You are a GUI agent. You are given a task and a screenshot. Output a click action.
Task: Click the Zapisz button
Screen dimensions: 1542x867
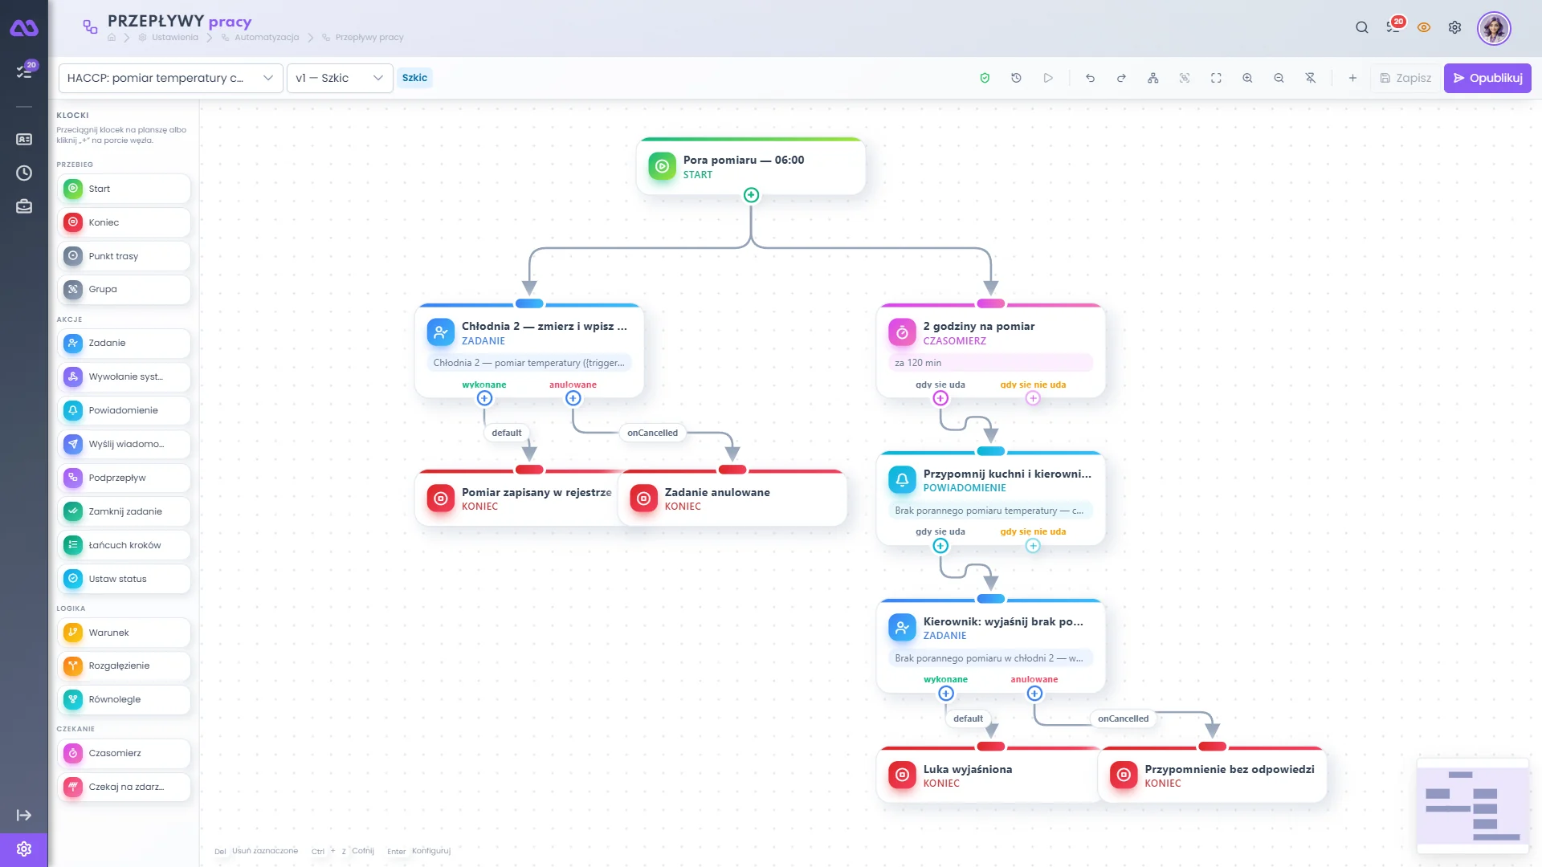[x=1405, y=78]
